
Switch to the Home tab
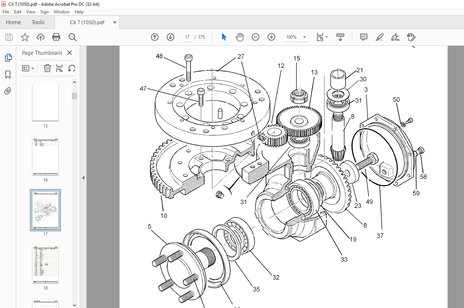13,22
